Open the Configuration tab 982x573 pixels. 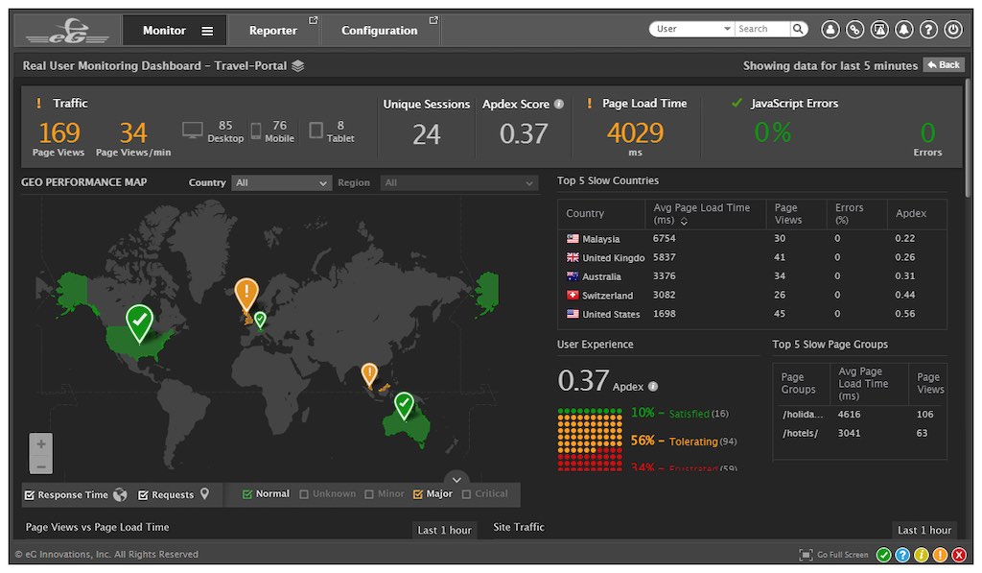(x=380, y=31)
